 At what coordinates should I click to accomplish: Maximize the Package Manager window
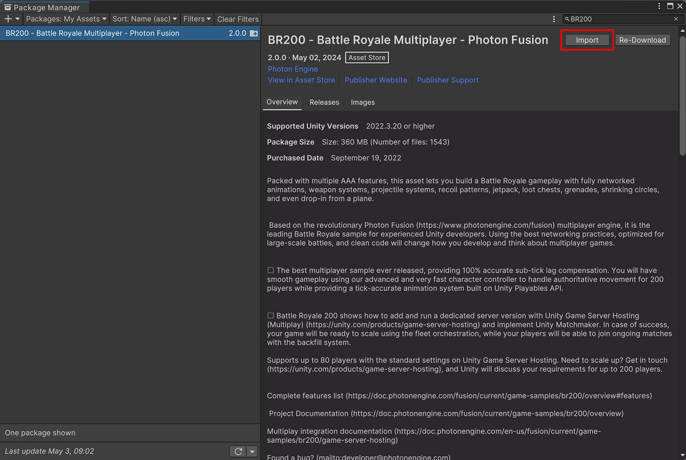tap(670, 7)
